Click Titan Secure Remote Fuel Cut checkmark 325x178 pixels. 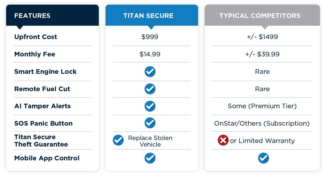[150, 89]
